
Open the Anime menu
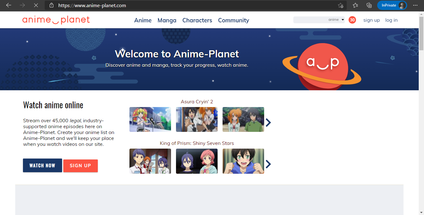pyautogui.click(x=143, y=20)
